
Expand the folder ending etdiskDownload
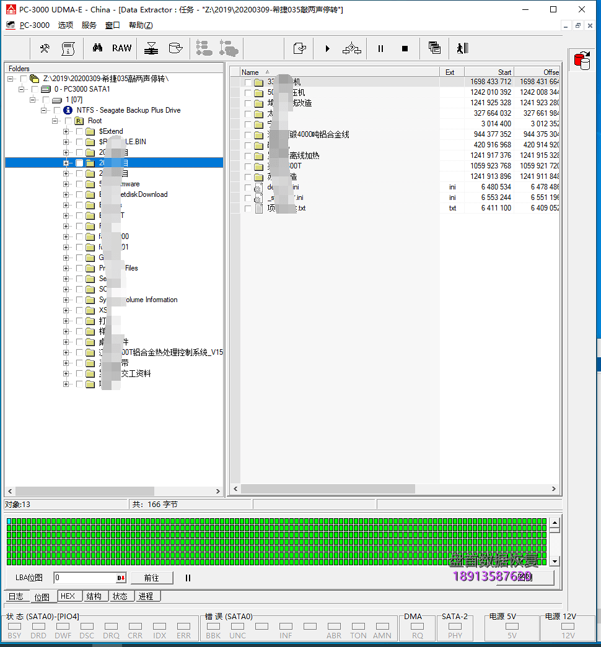66,195
